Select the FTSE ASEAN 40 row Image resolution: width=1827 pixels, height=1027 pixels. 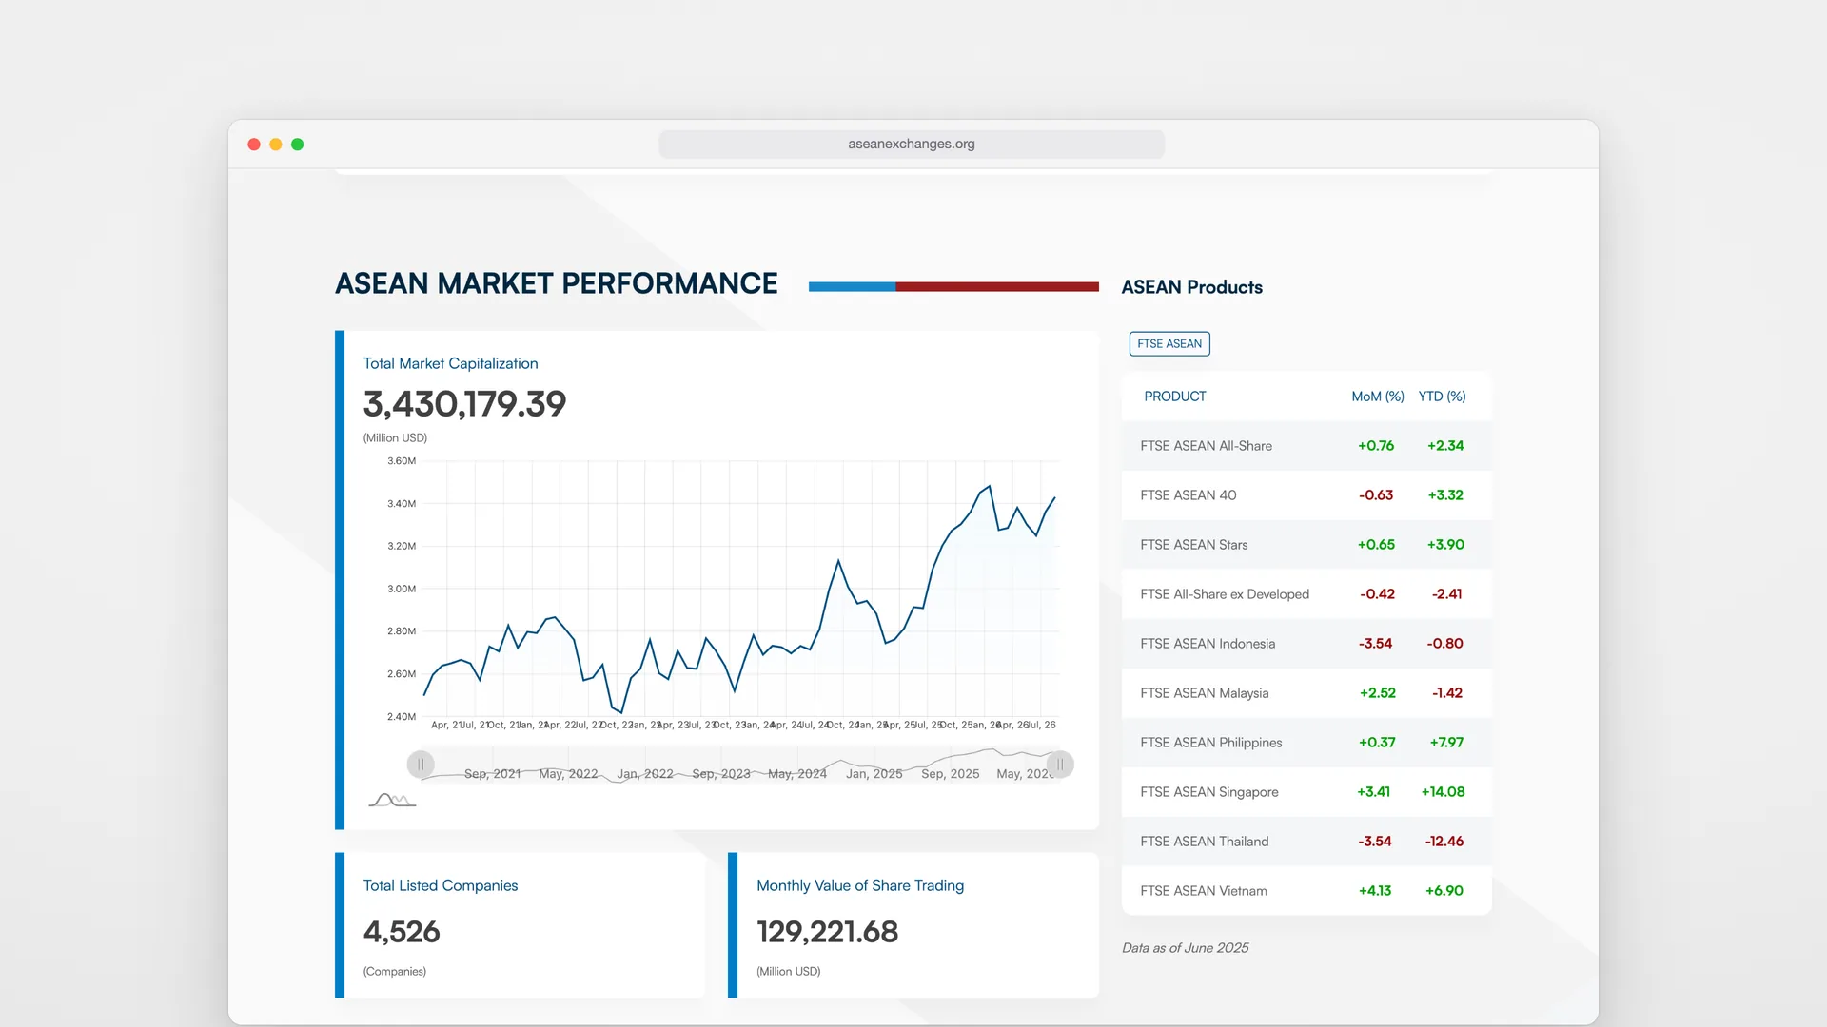point(1306,495)
